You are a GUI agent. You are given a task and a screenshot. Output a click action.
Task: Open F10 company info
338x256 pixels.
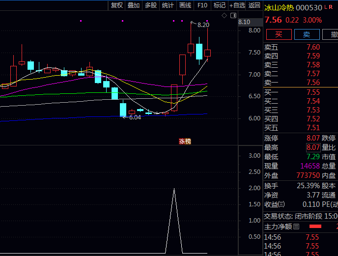coord(202,5)
